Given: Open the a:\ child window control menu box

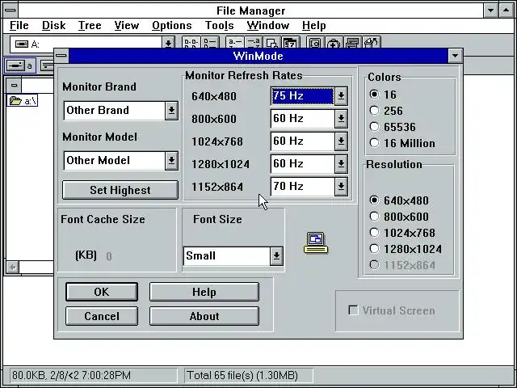Looking at the screenshot, I should point(14,86).
